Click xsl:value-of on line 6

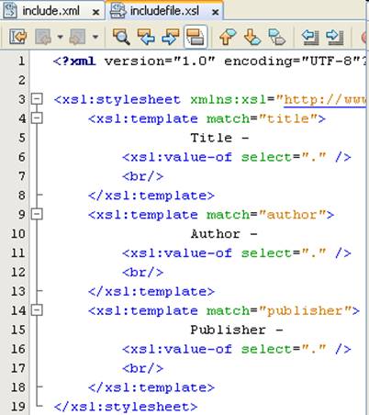182,157
